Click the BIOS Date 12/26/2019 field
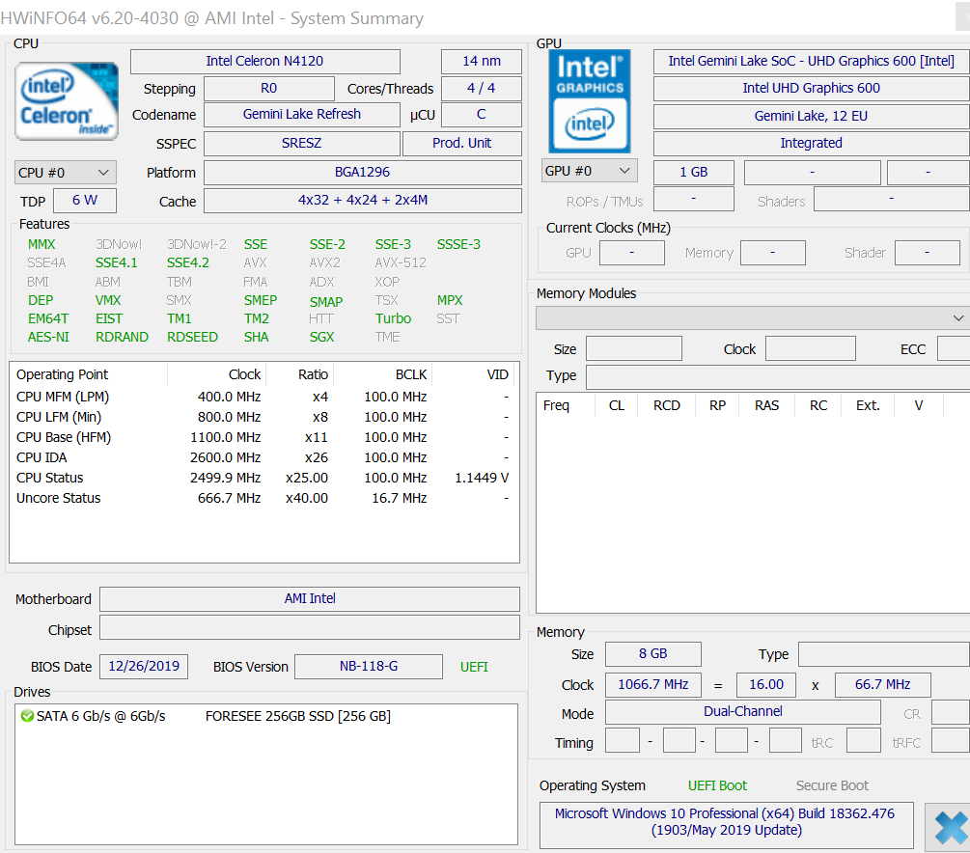The width and height of the screenshot is (970, 853). point(144,666)
